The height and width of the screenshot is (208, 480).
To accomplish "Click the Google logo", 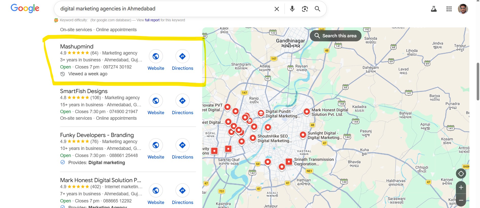I will point(25,8).
